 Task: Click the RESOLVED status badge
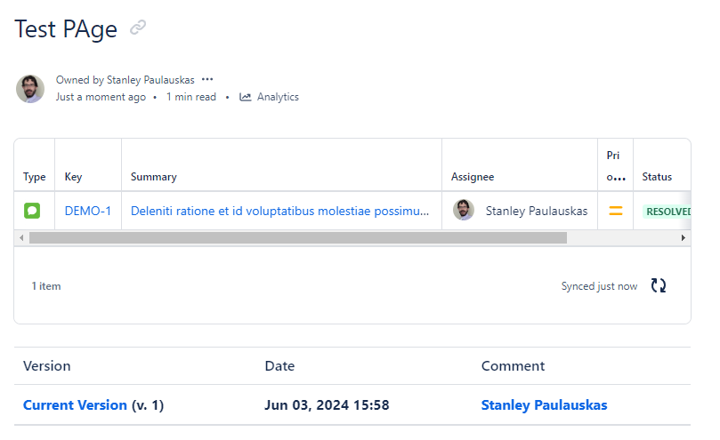(668, 212)
